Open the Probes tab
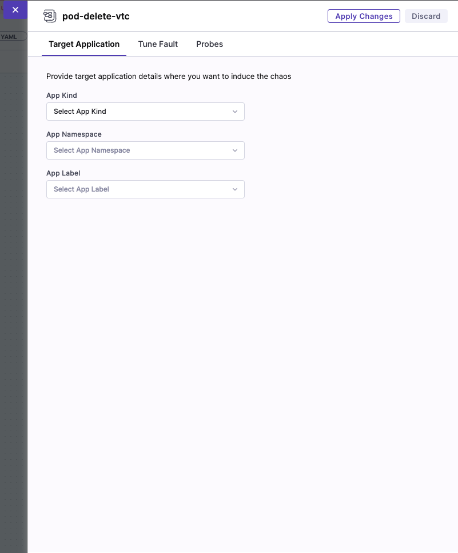 tap(209, 44)
